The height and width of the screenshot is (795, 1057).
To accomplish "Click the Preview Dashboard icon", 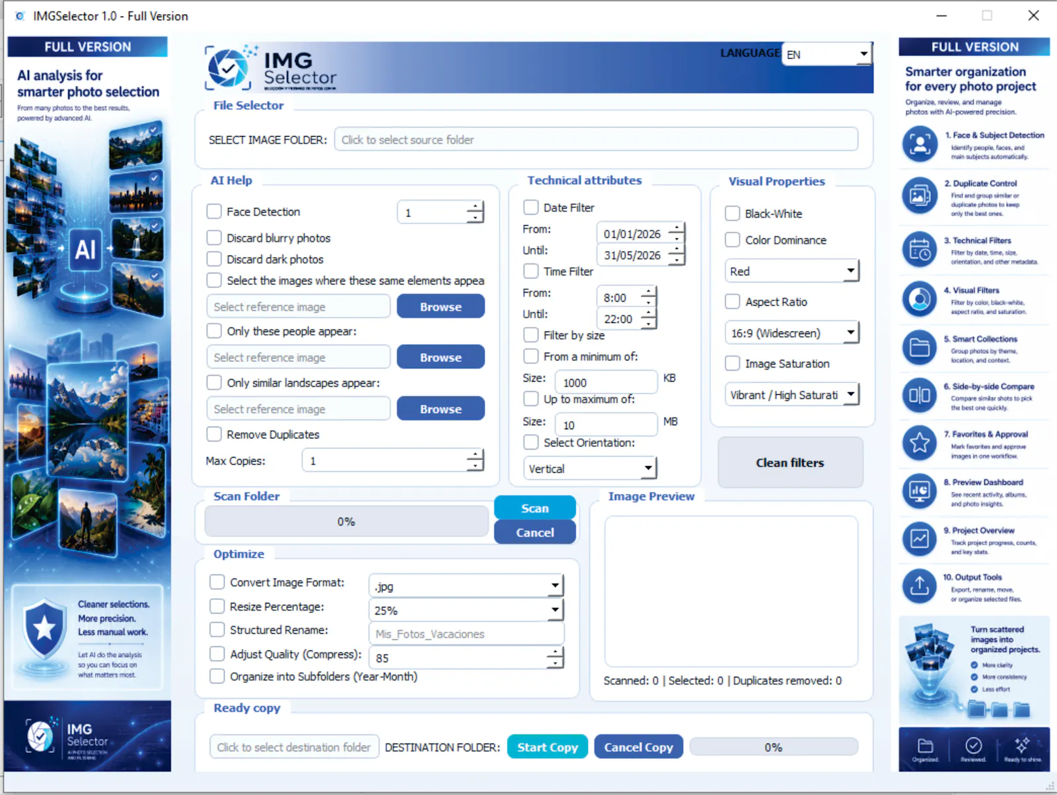I will point(920,491).
